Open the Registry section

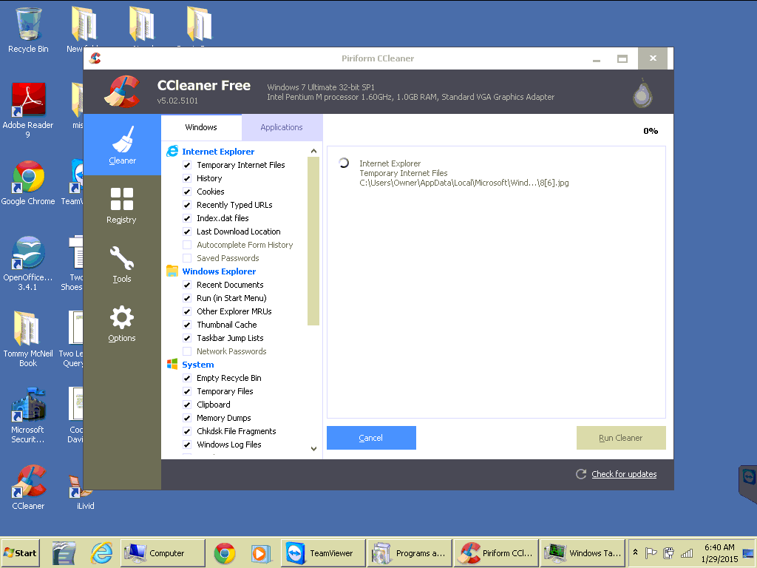tap(122, 206)
